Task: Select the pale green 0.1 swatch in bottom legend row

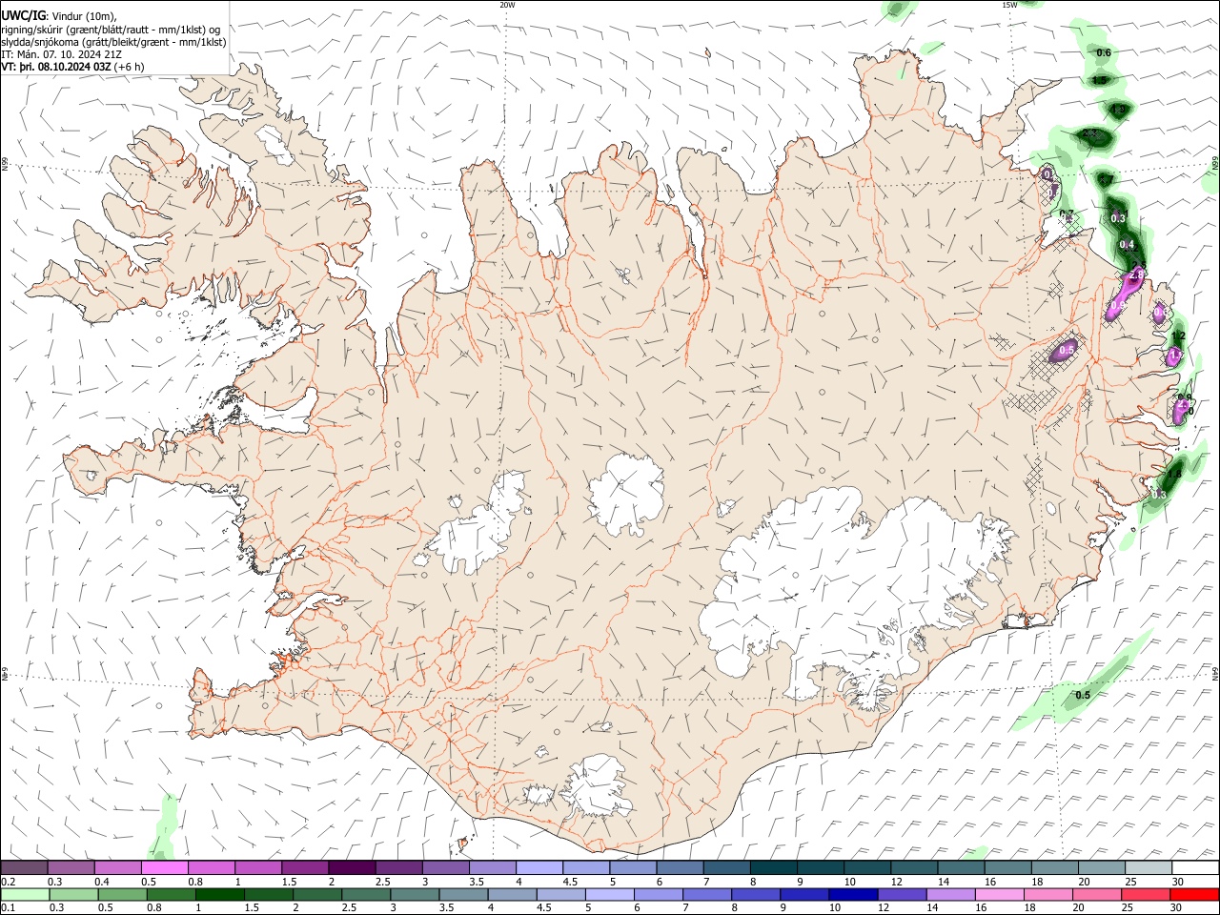Action: pos(25,895)
